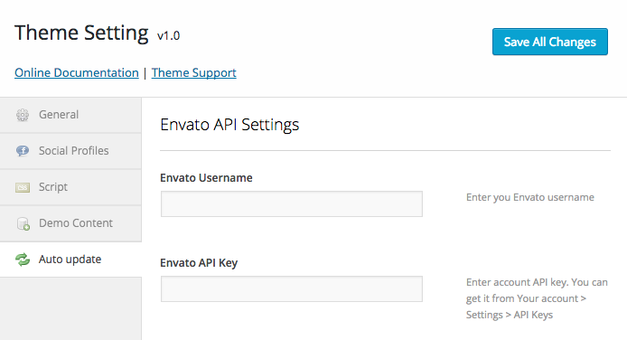The height and width of the screenshot is (340, 627).
Task: Select the Auto update tab label
Action: [70, 260]
